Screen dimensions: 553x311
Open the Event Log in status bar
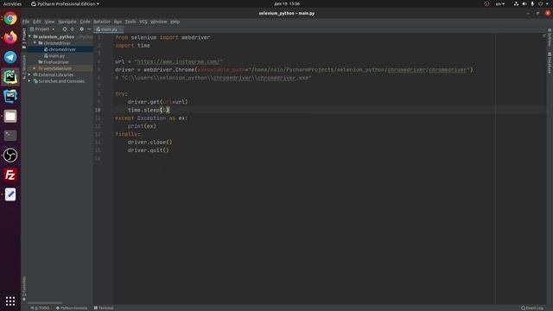point(532,308)
